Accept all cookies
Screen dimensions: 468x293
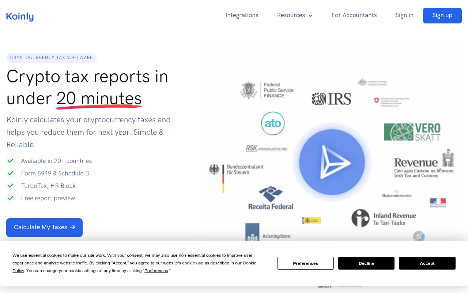(427, 263)
